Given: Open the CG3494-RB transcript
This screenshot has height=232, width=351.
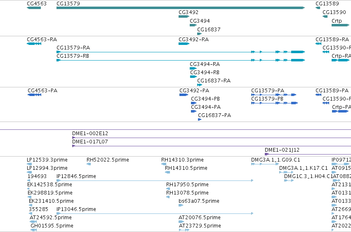Looking at the screenshot, I should tap(193, 77).
